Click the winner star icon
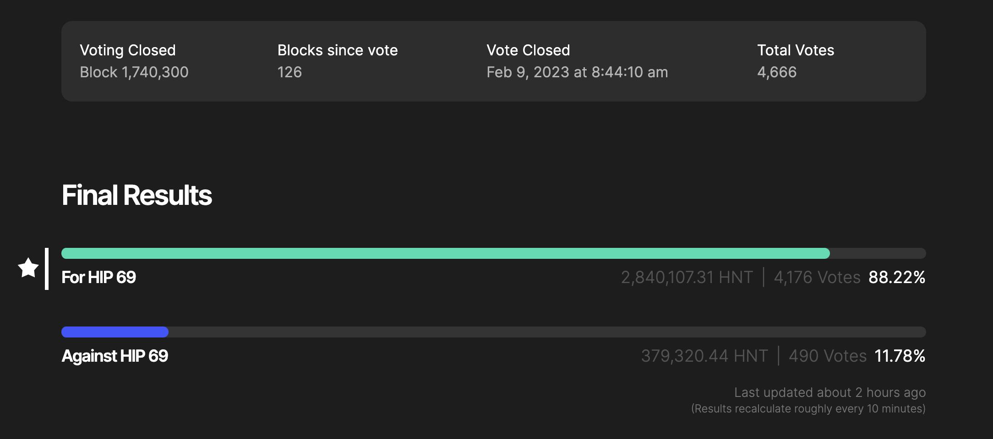This screenshot has width=993, height=439. click(x=28, y=268)
